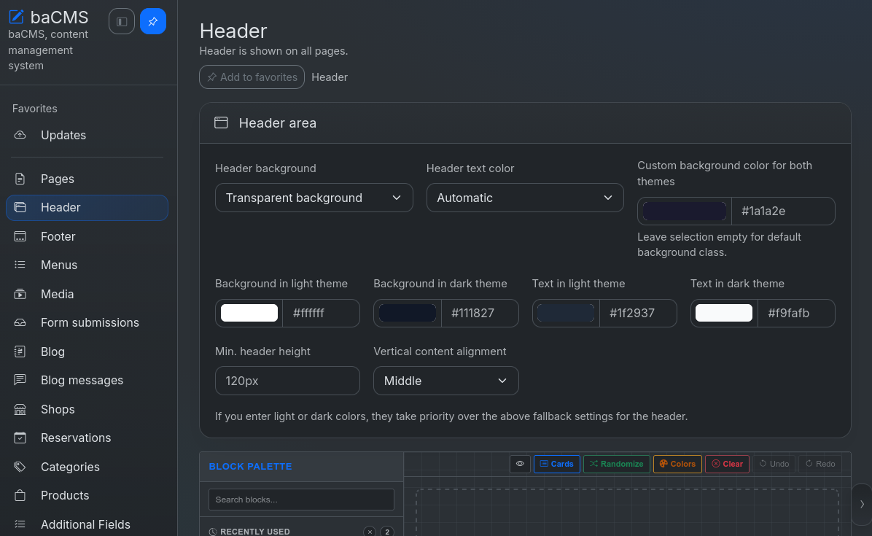This screenshot has height=536, width=872.
Task: Click the Media play icon
Action: point(20,294)
